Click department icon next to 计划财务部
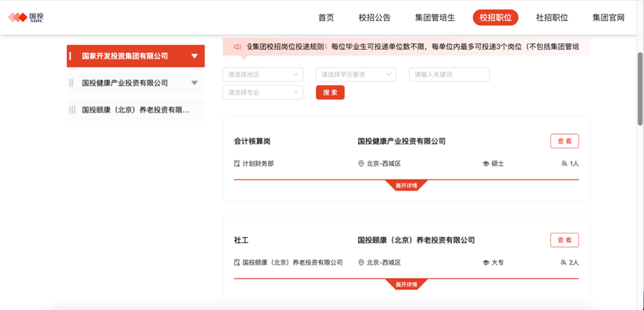 coord(237,164)
